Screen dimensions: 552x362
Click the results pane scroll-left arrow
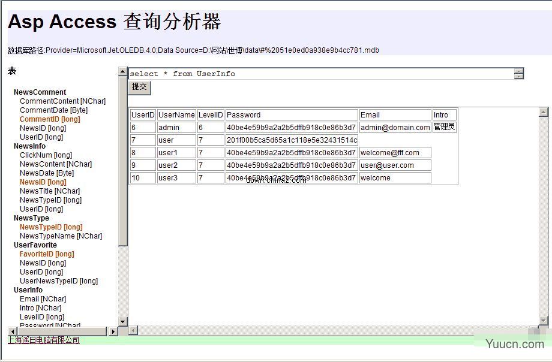133,330
